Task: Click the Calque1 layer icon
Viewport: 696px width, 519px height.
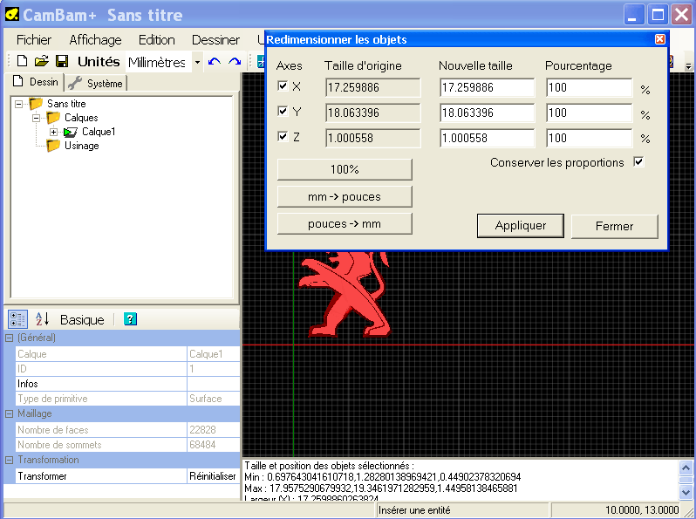Action: point(70,132)
